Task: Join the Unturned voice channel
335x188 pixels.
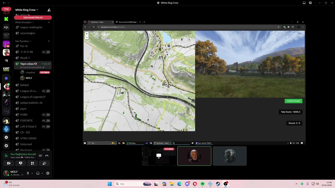Action: pos(33,144)
